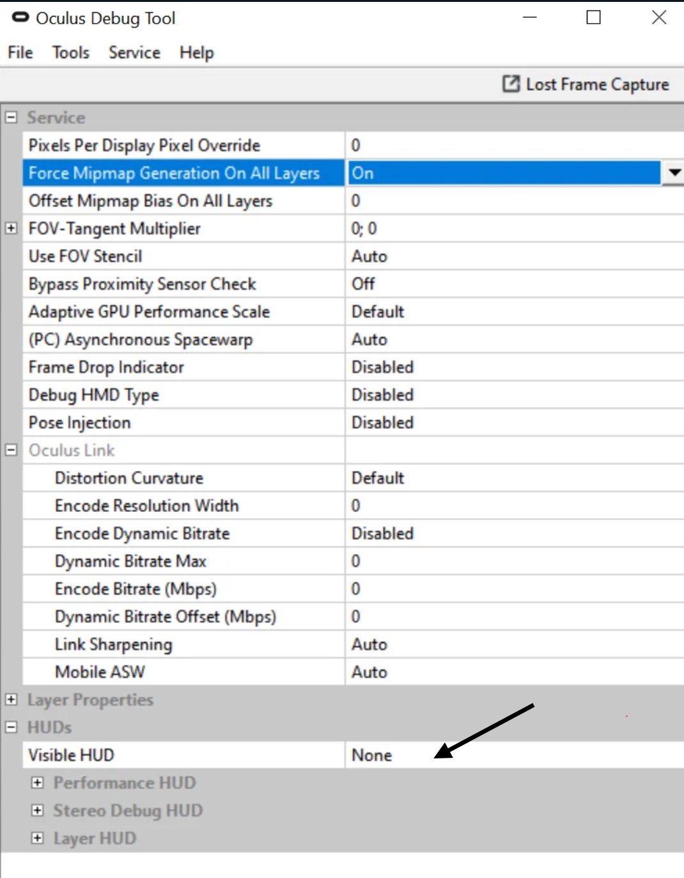Close the Oculus Debug Tool window
684x878 pixels.
coord(659,17)
